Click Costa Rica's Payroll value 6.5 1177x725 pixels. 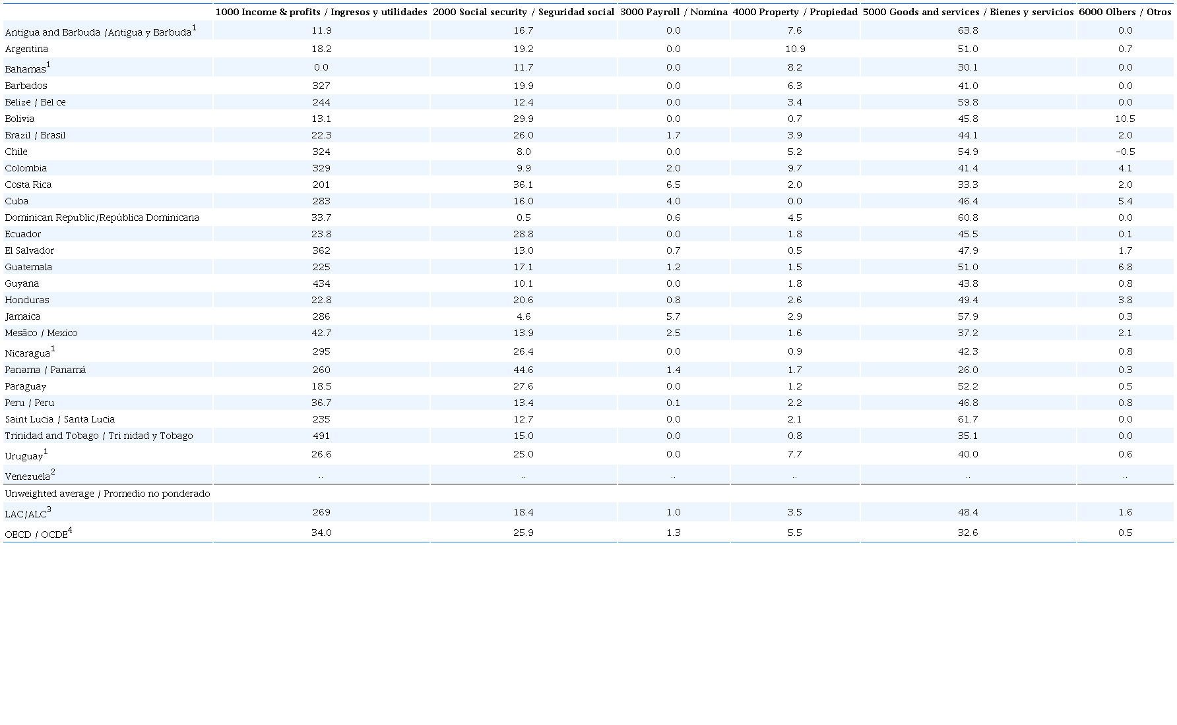(x=673, y=185)
